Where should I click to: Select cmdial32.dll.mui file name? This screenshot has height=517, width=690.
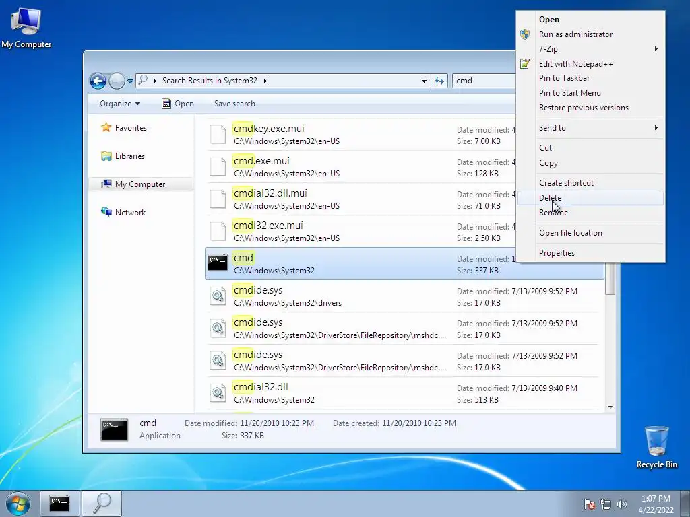[270, 193]
